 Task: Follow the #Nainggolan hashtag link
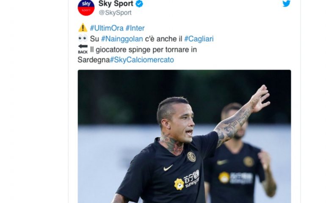[x=122, y=39]
